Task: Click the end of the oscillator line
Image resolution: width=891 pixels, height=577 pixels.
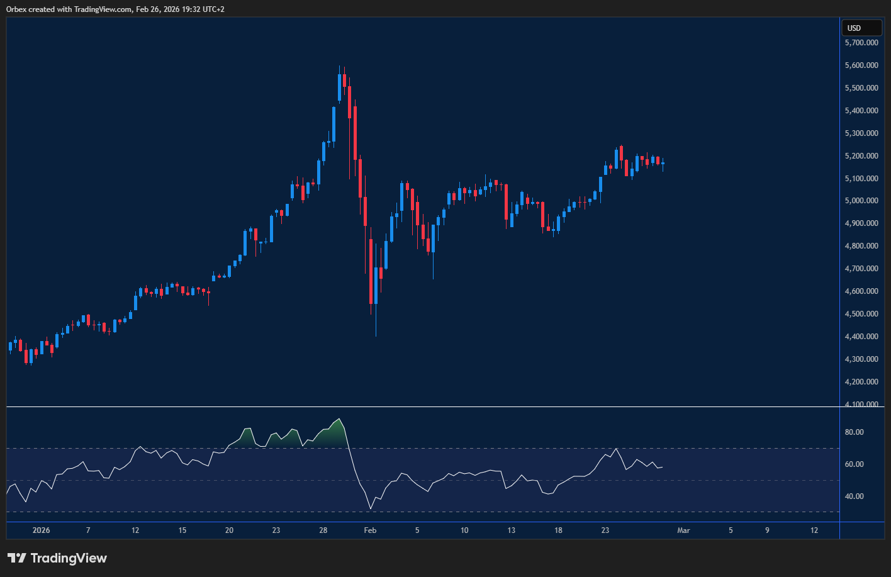Action: [x=662, y=467]
